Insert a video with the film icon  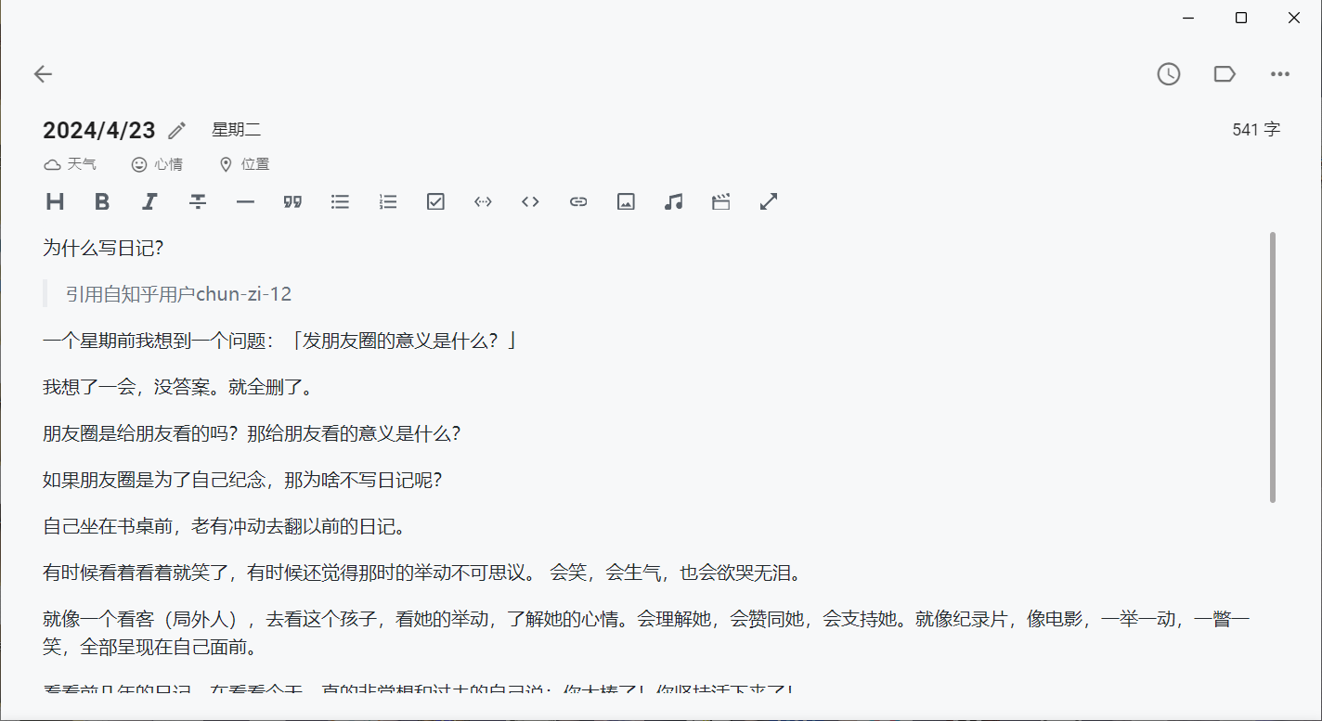click(720, 201)
